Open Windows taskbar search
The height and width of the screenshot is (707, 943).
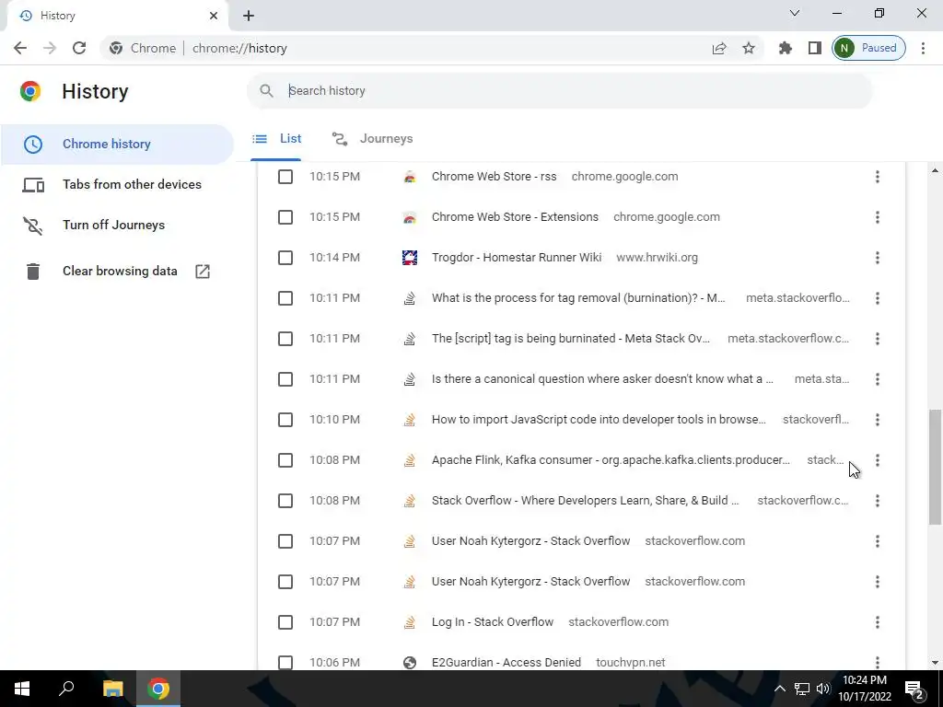coord(66,689)
